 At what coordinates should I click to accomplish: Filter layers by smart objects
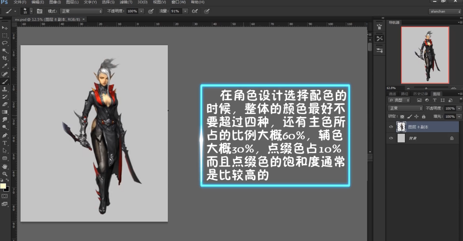click(450, 100)
